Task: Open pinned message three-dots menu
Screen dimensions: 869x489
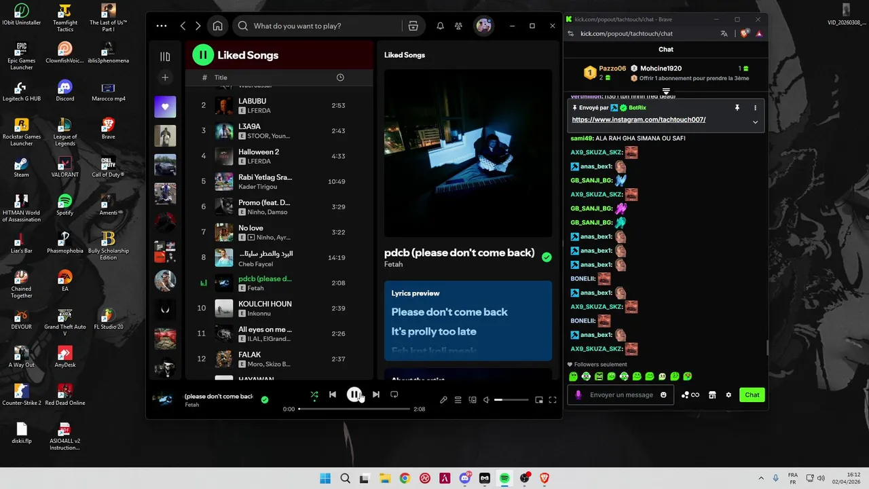Action: pos(755,107)
